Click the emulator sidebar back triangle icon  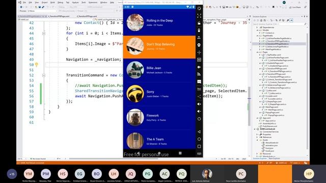pos(199,132)
